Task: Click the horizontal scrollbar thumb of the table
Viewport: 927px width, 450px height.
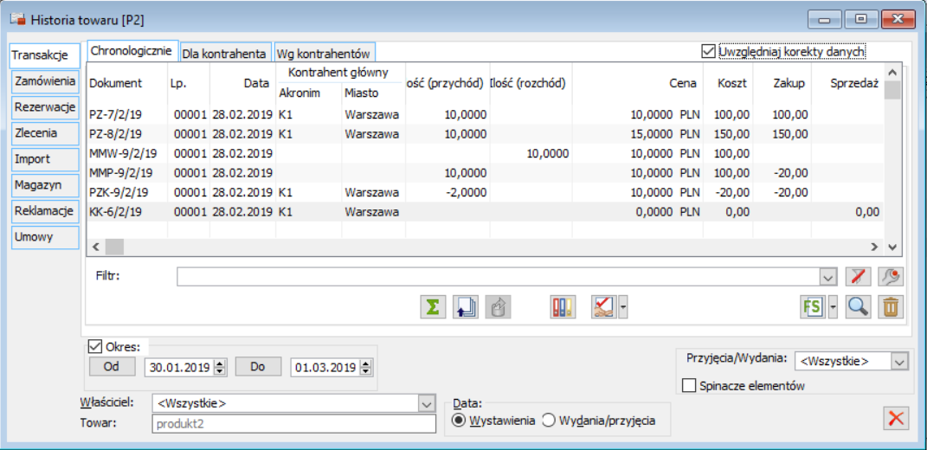Action: coord(115,247)
